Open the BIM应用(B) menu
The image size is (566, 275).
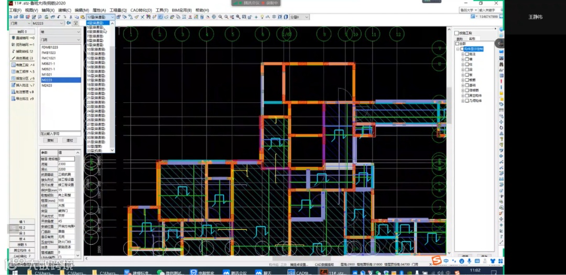pyautogui.click(x=182, y=10)
